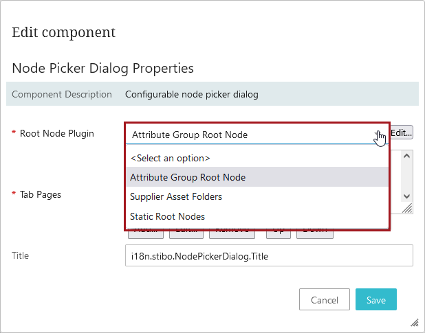Click the dialog's bottom-right resize handle
The image size is (425, 333).
point(415,323)
